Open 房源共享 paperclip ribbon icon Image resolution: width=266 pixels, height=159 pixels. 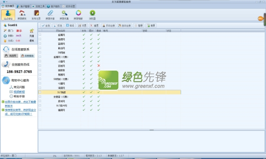[x=50, y=15]
